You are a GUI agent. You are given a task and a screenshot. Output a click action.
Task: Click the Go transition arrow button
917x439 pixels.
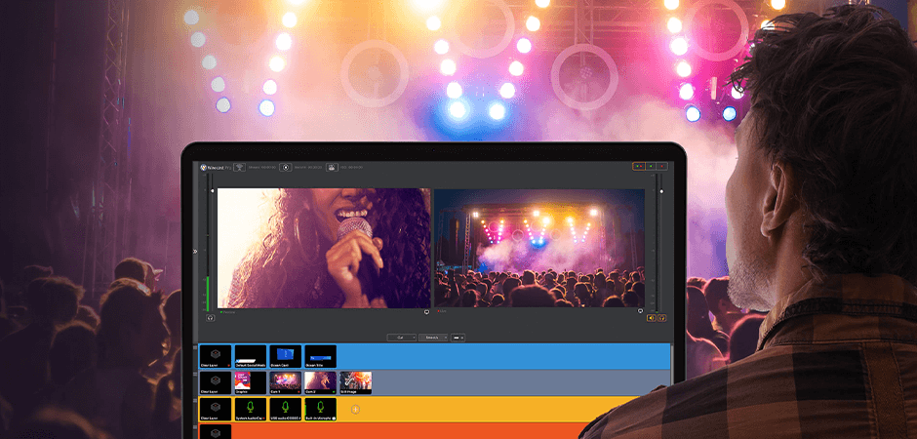point(458,338)
